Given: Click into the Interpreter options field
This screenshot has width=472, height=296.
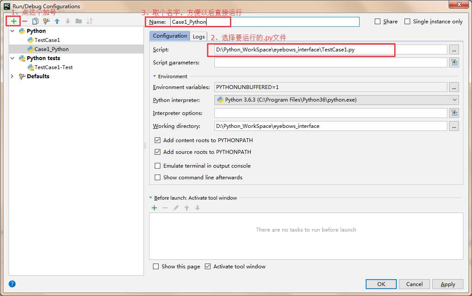Looking at the screenshot, I should click(331, 113).
